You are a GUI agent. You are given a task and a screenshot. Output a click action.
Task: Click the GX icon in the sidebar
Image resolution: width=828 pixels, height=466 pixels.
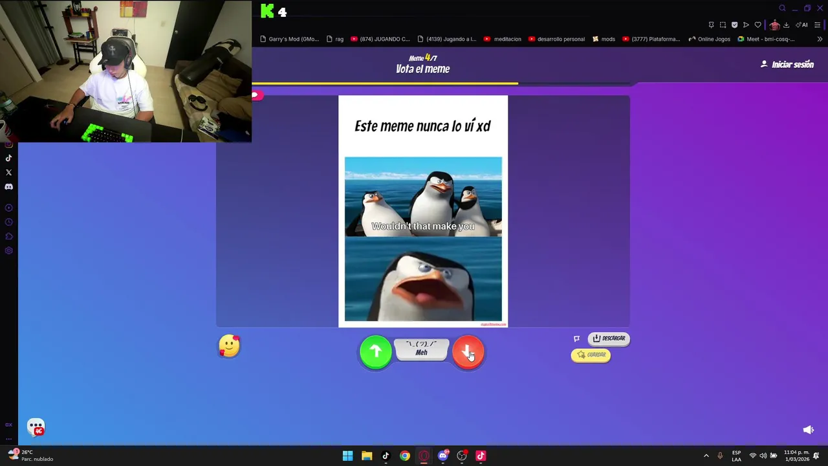point(8,425)
